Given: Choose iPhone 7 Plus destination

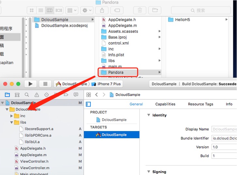Looking at the screenshot, I should click(x=106, y=84).
